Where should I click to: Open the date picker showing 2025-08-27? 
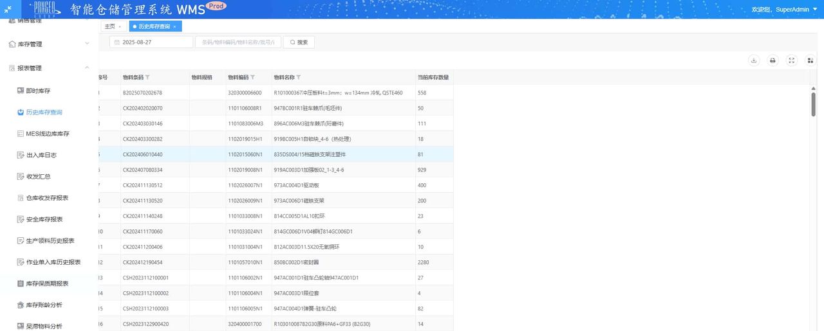tap(151, 42)
